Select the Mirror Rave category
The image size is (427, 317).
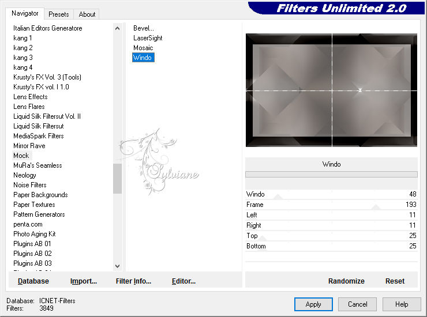[29, 146]
